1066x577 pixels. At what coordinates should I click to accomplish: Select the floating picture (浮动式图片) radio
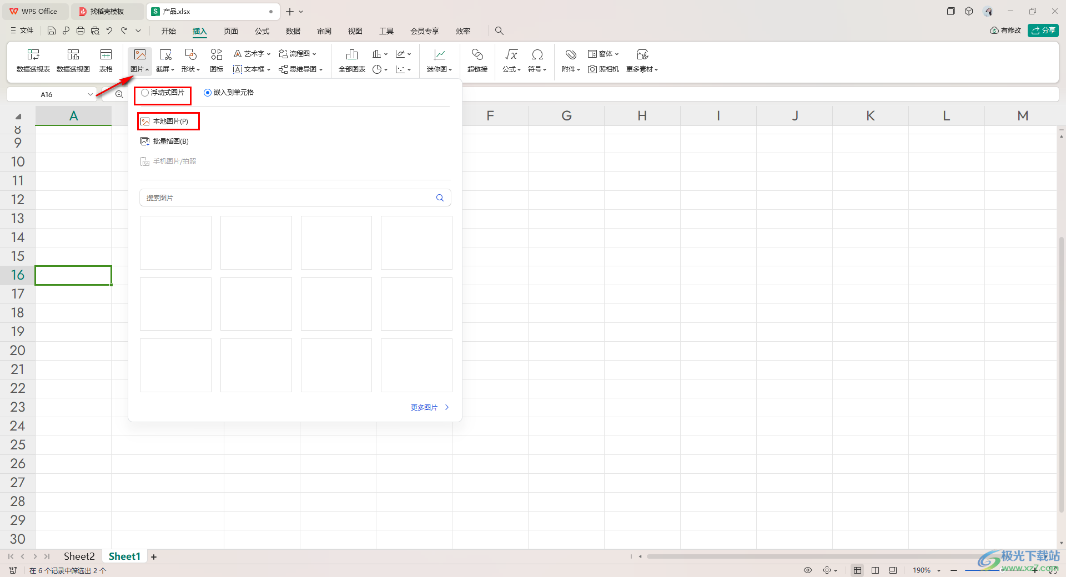point(145,93)
